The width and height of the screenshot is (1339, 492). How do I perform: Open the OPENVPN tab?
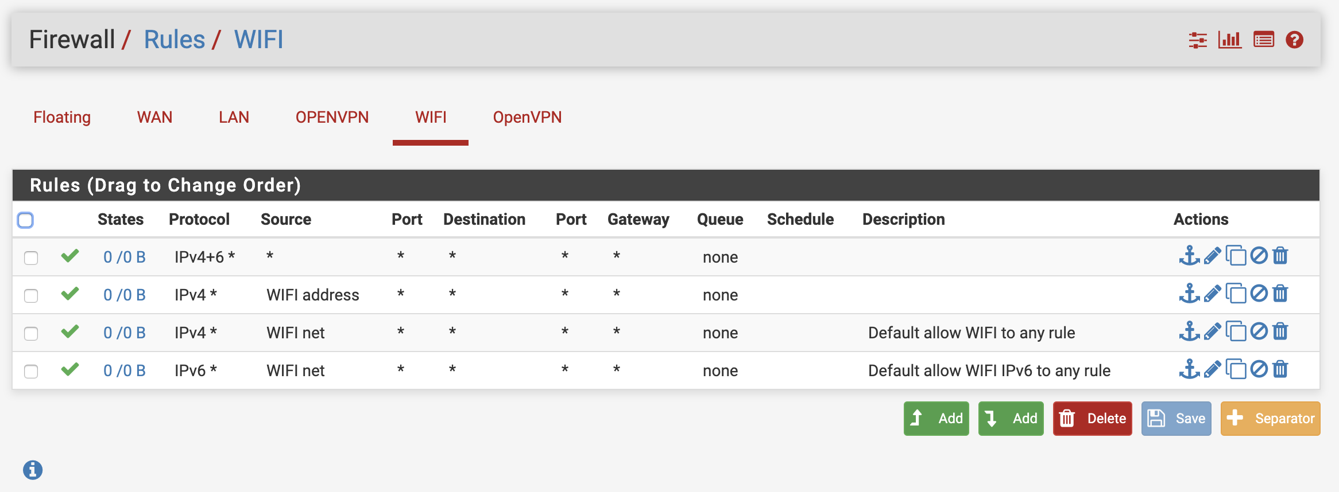tap(332, 118)
